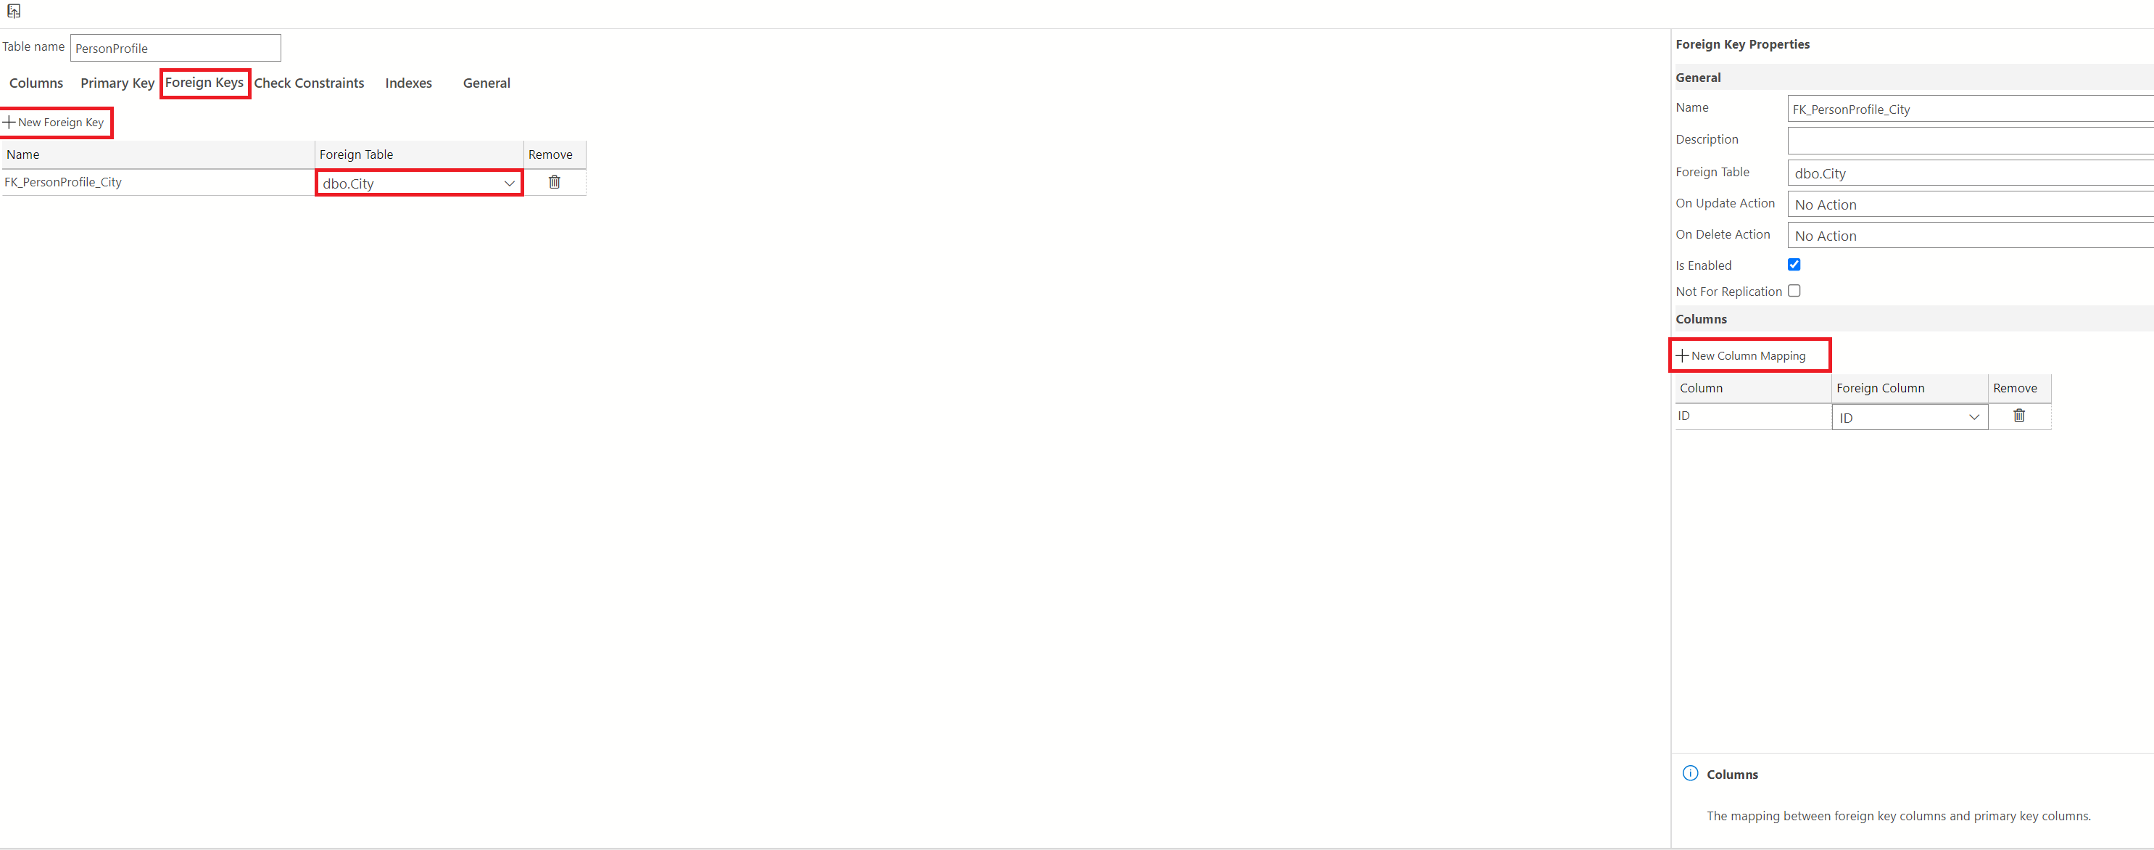Click the New Column Mapping button

[1746, 354]
